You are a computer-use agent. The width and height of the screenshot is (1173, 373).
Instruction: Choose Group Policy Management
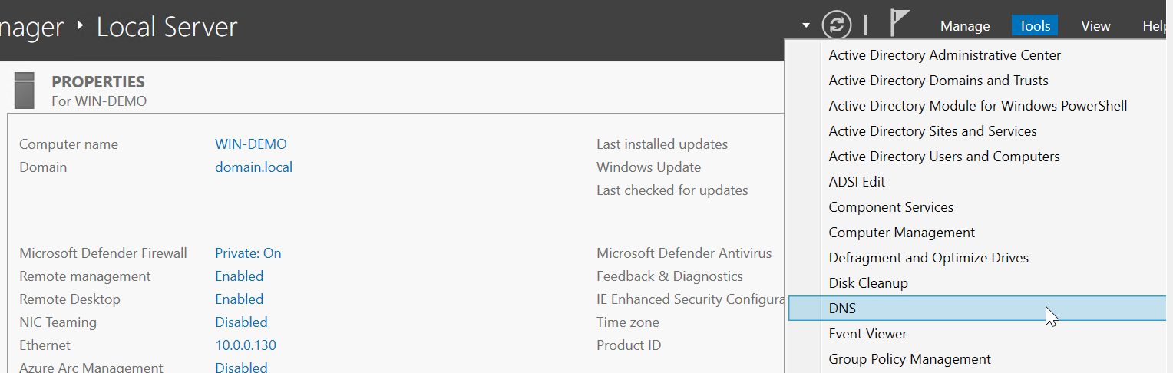coord(910,359)
